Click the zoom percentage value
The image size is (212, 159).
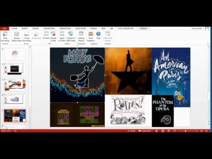click(x=202, y=131)
